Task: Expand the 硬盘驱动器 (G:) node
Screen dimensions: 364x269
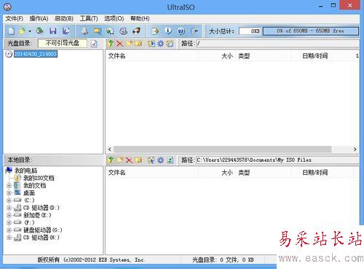Action: click(9, 230)
